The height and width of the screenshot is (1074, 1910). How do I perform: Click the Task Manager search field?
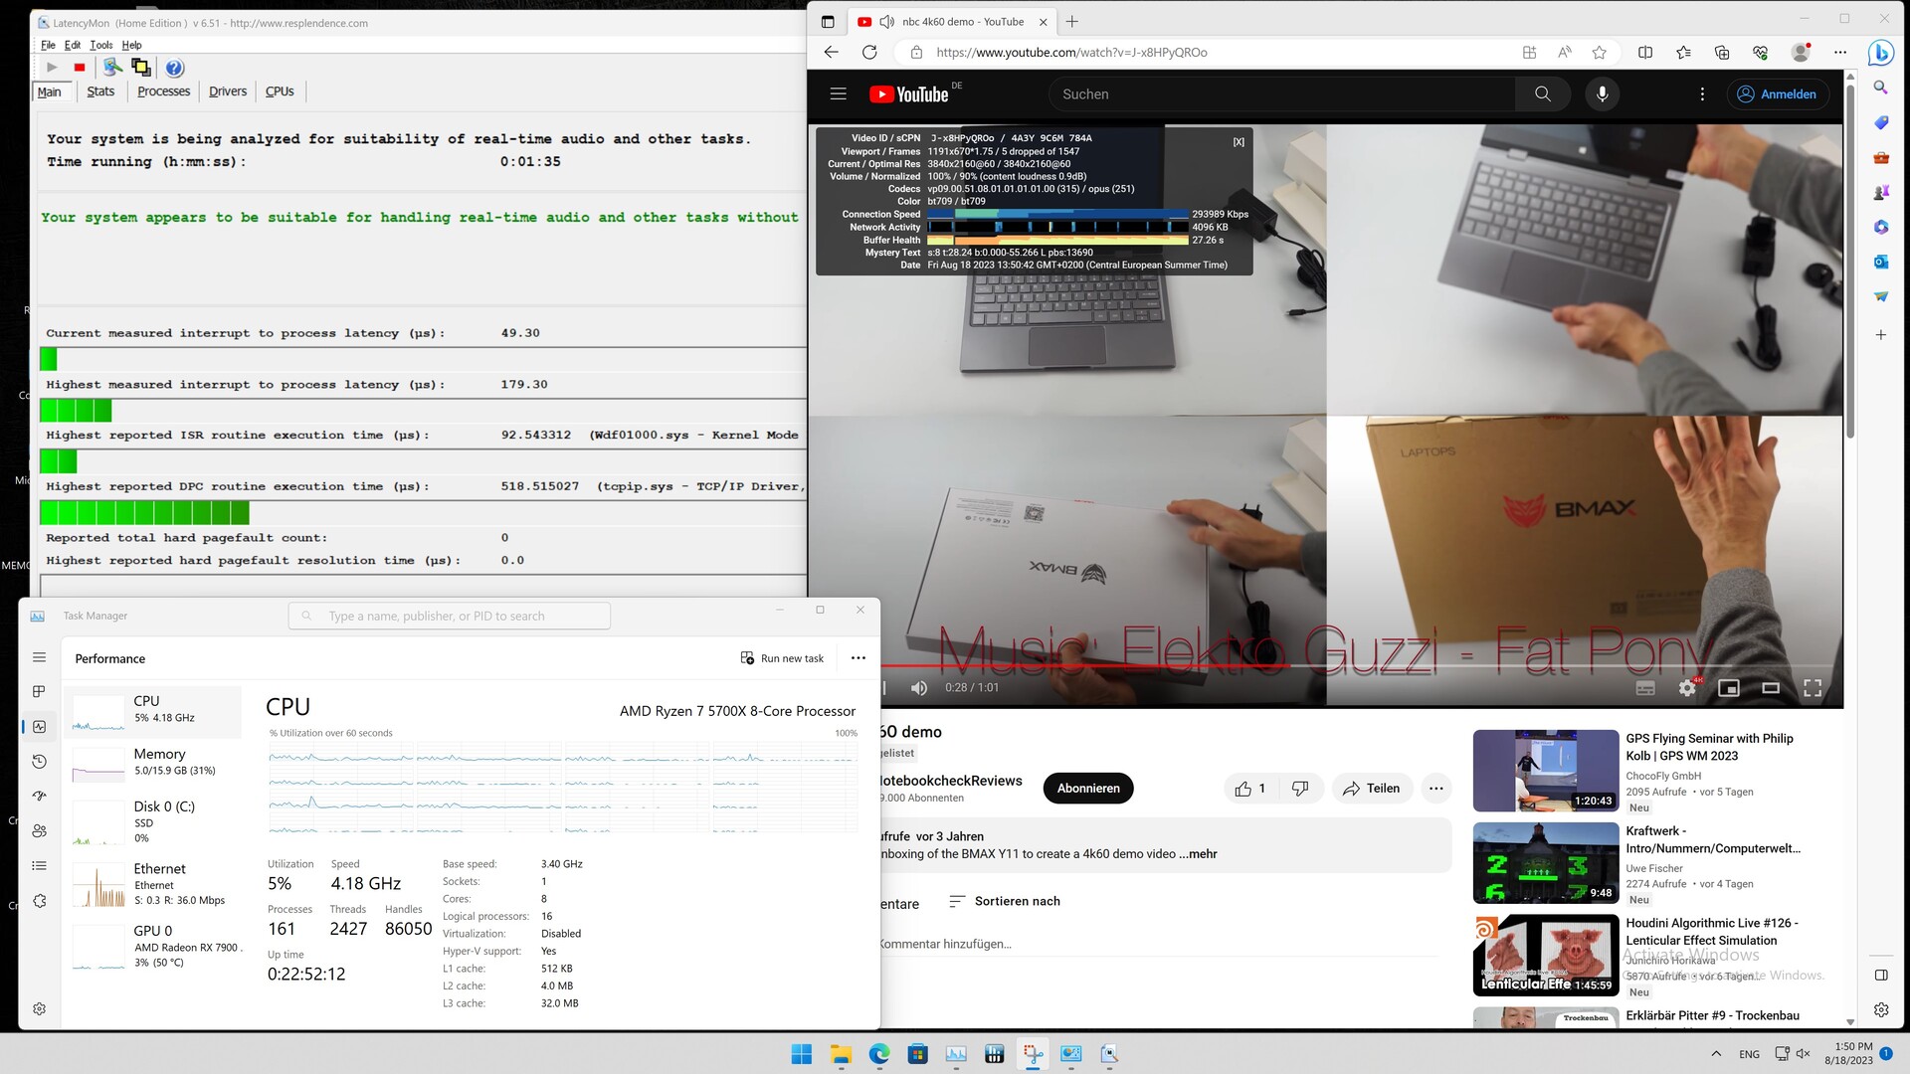(x=450, y=616)
